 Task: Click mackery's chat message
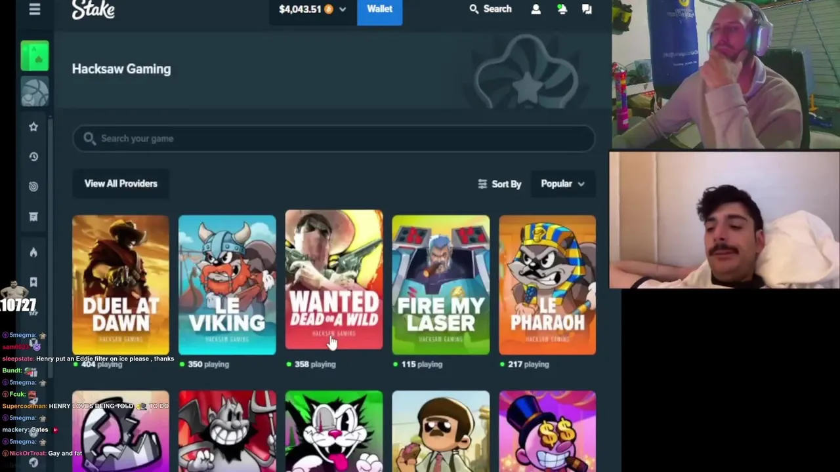click(x=30, y=429)
